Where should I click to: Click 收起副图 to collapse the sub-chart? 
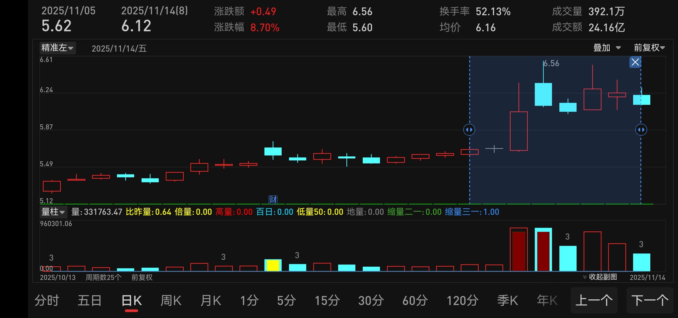[603, 277]
